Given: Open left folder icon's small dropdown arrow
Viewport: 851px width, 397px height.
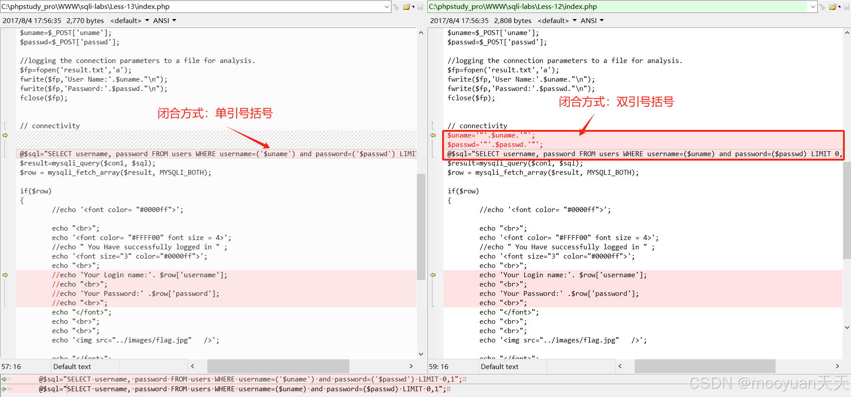Looking at the screenshot, I should click(413, 7).
